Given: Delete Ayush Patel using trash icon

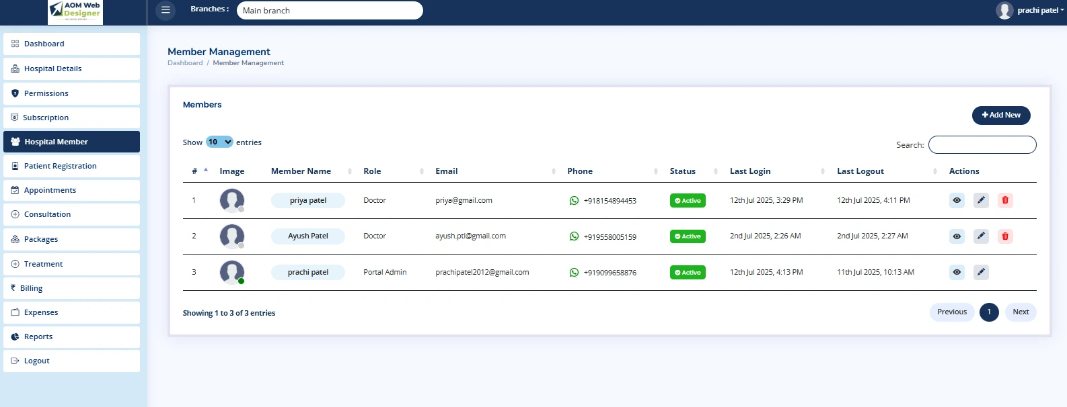Looking at the screenshot, I should [x=1005, y=236].
